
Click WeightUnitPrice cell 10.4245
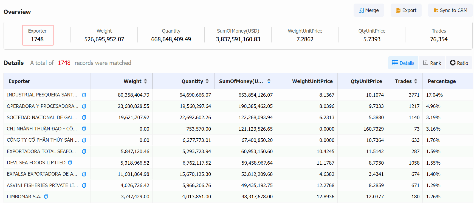pyautogui.click(x=326, y=151)
